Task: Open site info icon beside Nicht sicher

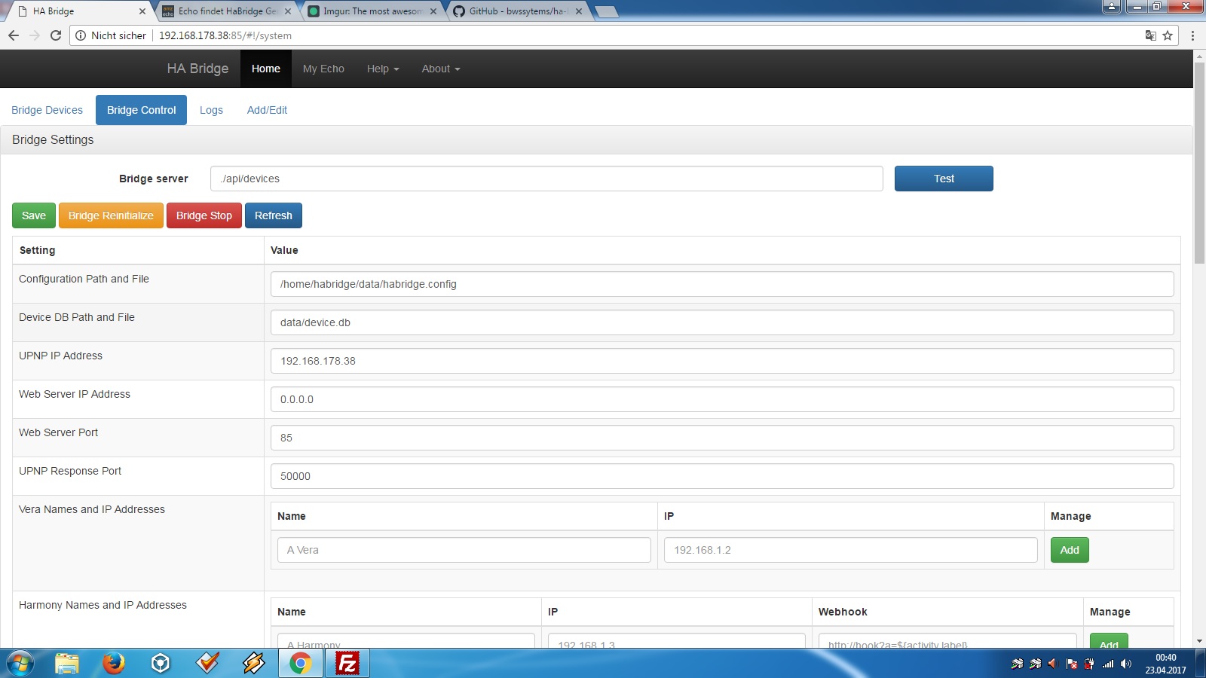Action: coord(81,35)
